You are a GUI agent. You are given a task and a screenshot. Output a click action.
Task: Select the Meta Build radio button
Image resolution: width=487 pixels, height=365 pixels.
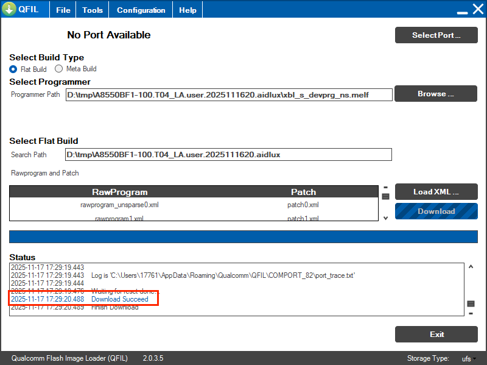59,69
